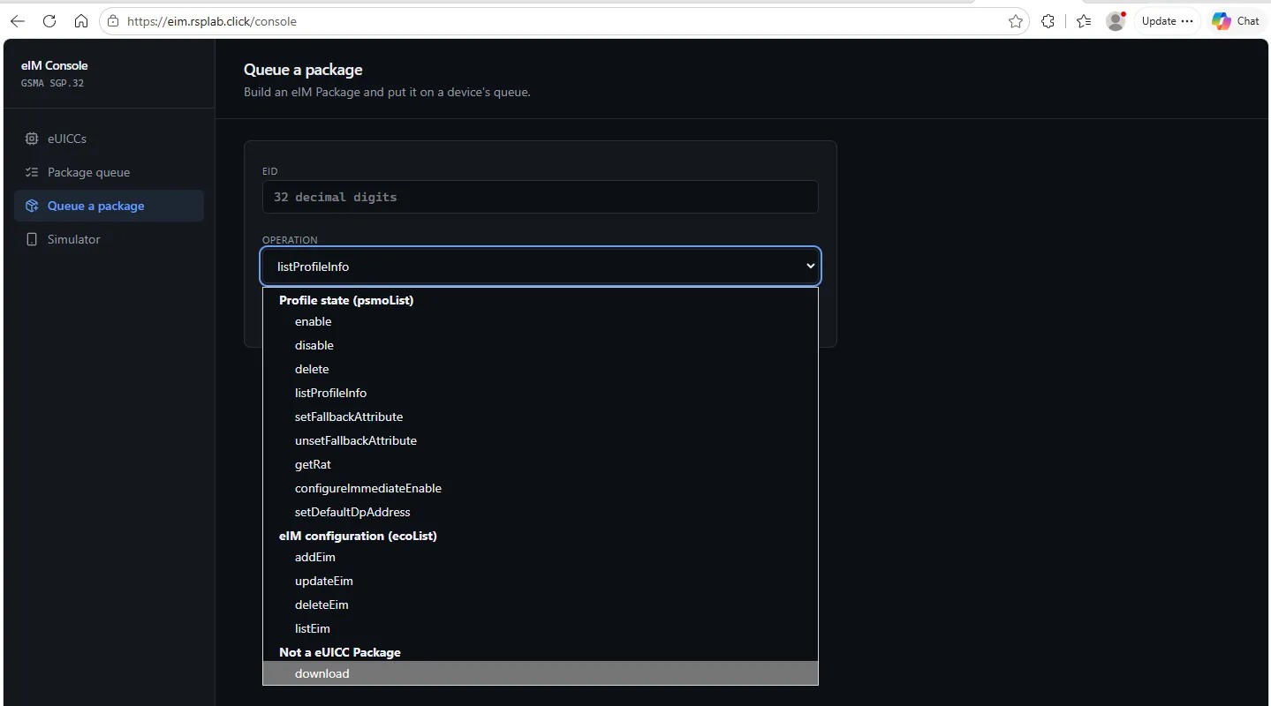Open the browser profile avatar
1271x706 pixels.
pos(1116,21)
